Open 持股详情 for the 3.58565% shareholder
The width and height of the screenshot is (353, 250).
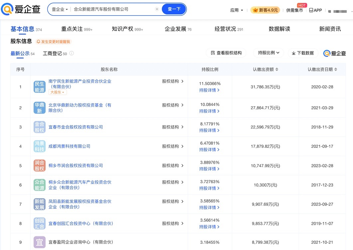pos(209,208)
